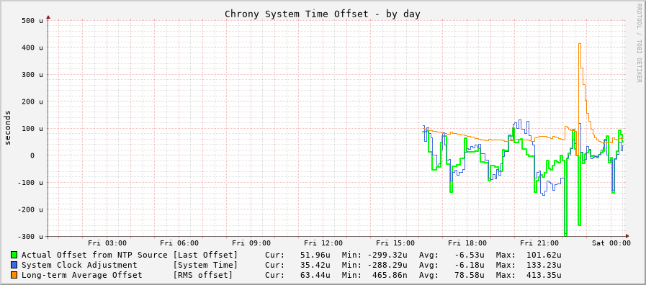This screenshot has height=285, width=646.
Task: Click the "Sat 00:00" time axis label
Action: point(611,243)
